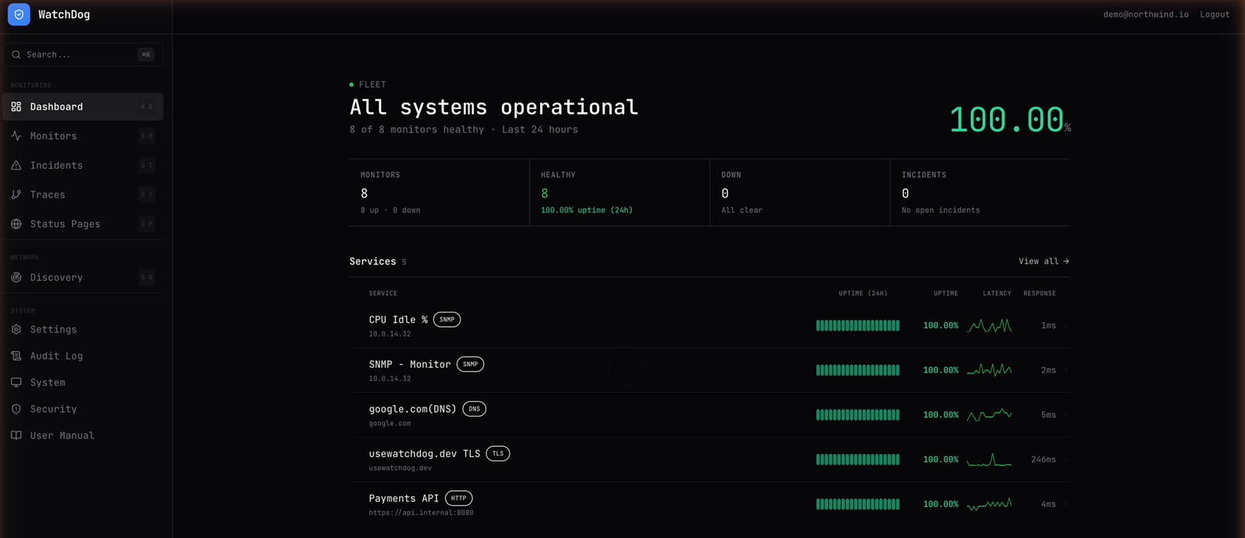
Task: Open the User Manual entry
Action: pos(83,435)
